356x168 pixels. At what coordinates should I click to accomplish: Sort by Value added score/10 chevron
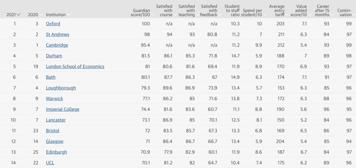click(x=309, y=15)
